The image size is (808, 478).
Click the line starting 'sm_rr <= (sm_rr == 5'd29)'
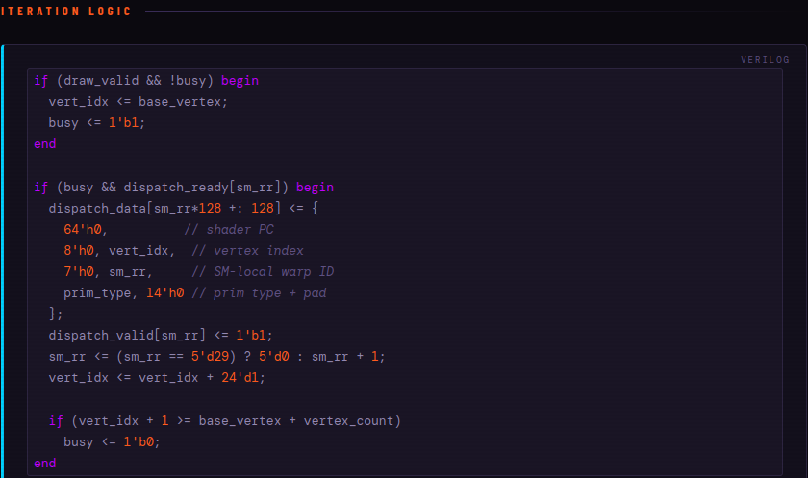tap(217, 357)
